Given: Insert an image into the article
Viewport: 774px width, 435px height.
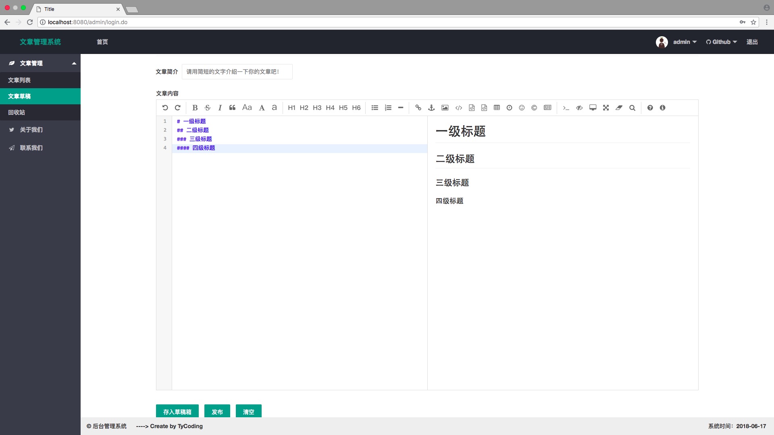Looking at the screenshot, I should [445, 108].
